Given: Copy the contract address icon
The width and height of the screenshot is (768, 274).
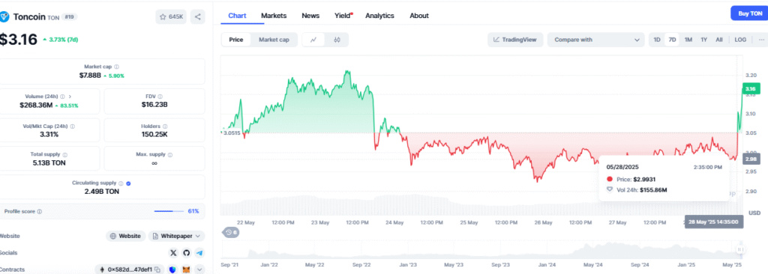Looking at the screenshot, I should (157, 270).
